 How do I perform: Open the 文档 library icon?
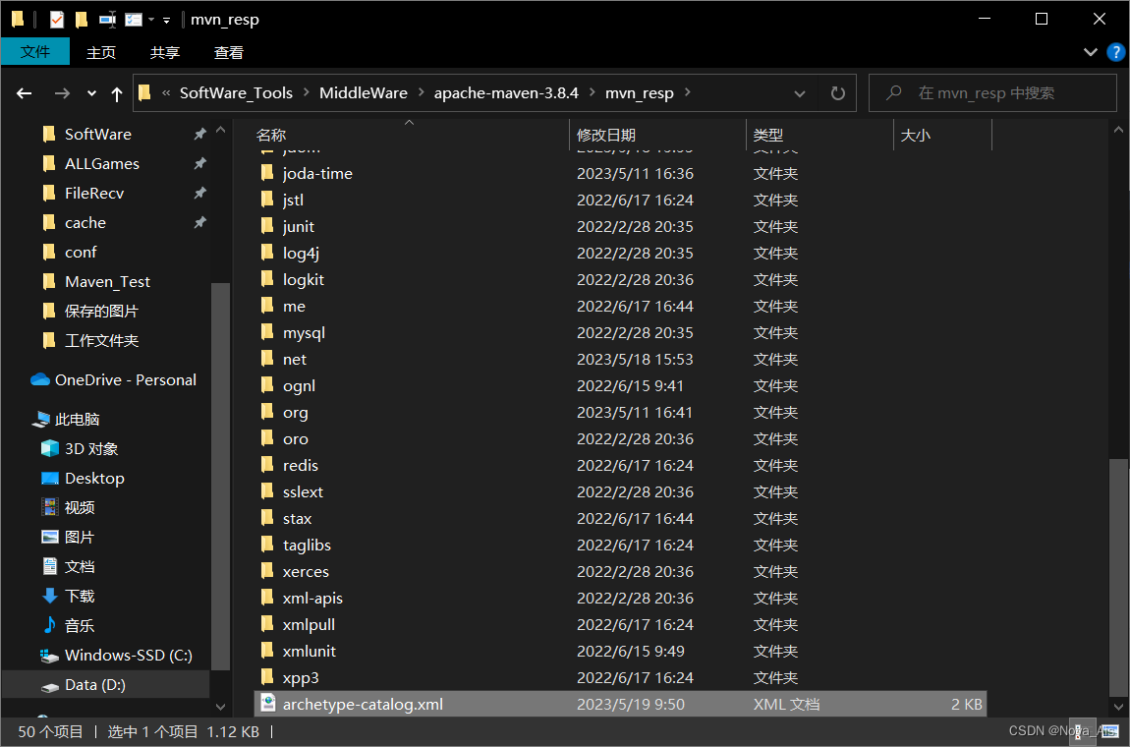pyautogui.click(x=50, y=567)
